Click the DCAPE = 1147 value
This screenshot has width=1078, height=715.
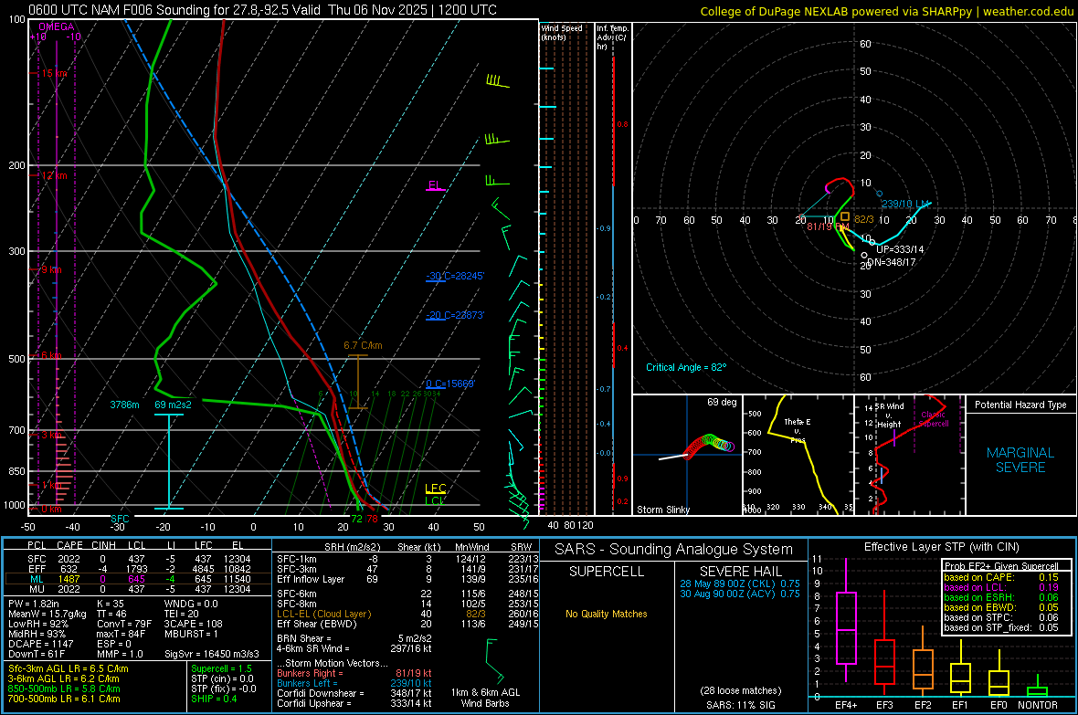coord(40,644)
